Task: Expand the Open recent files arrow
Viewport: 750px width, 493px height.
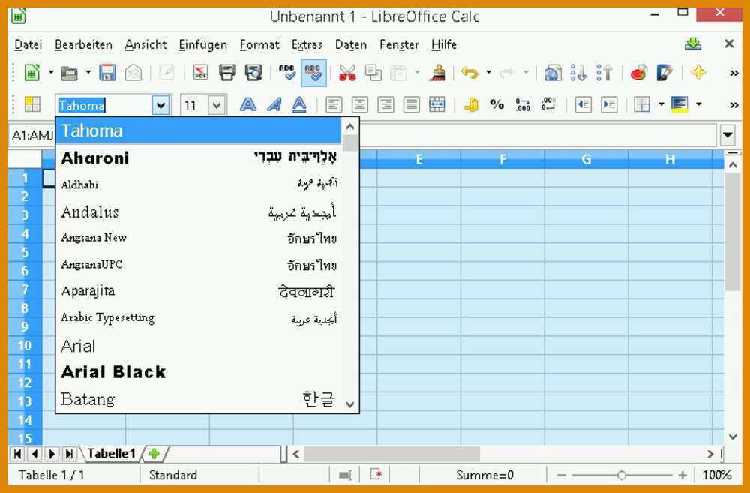Action: tap(88, 73)
